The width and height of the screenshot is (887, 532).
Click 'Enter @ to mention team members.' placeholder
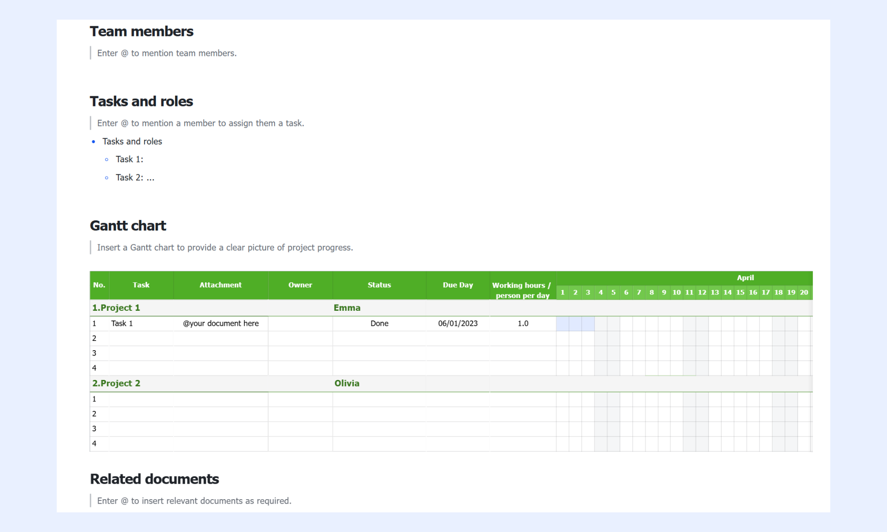point(167,53)
